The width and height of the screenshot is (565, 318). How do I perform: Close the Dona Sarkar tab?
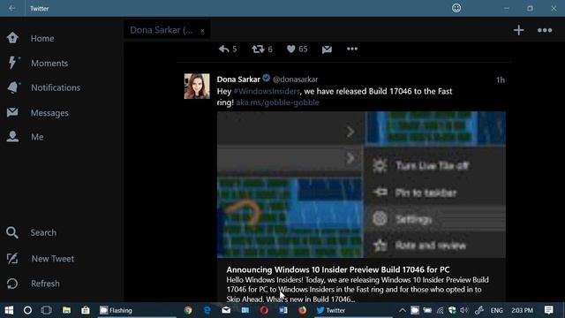(x=202, y=31)
